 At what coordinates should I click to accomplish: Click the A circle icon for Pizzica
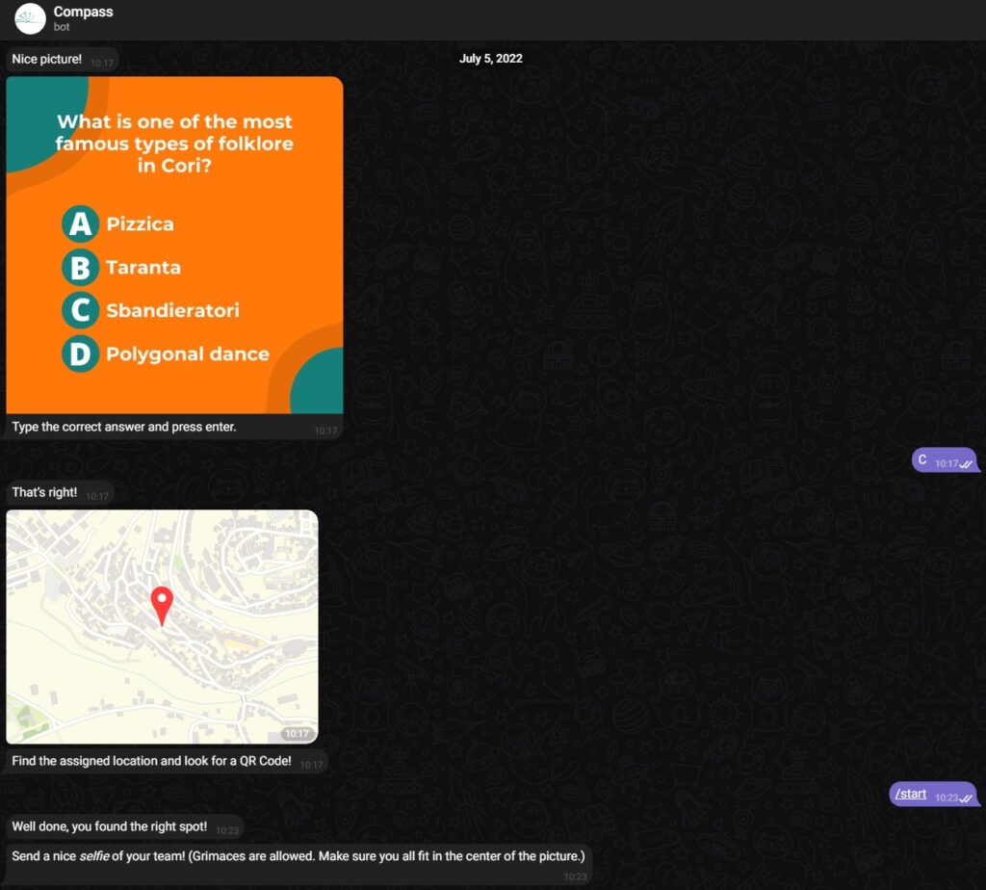tap(81, 224)
